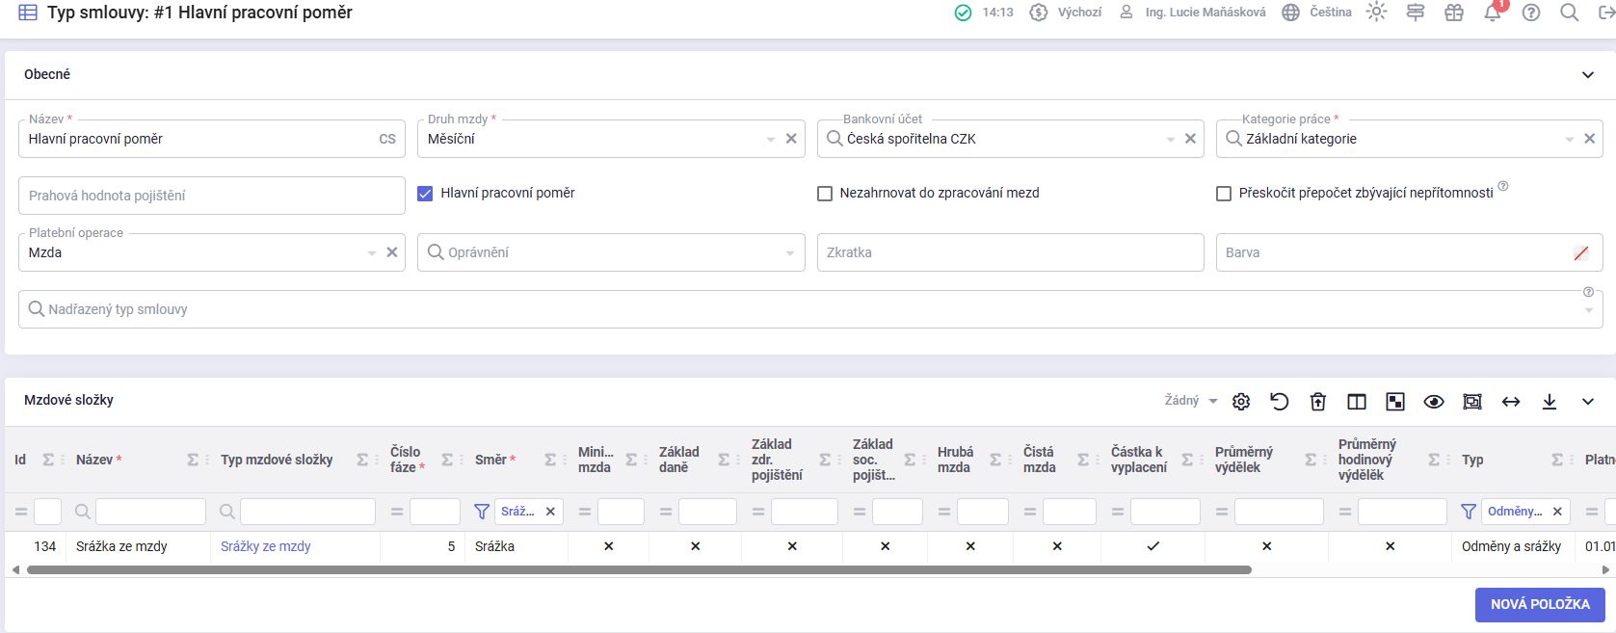This screenshot has width=1616, height=633.
Task: Toggle the eye visibility icon in grid toolbar
Action: click(x=1434, y=402)
